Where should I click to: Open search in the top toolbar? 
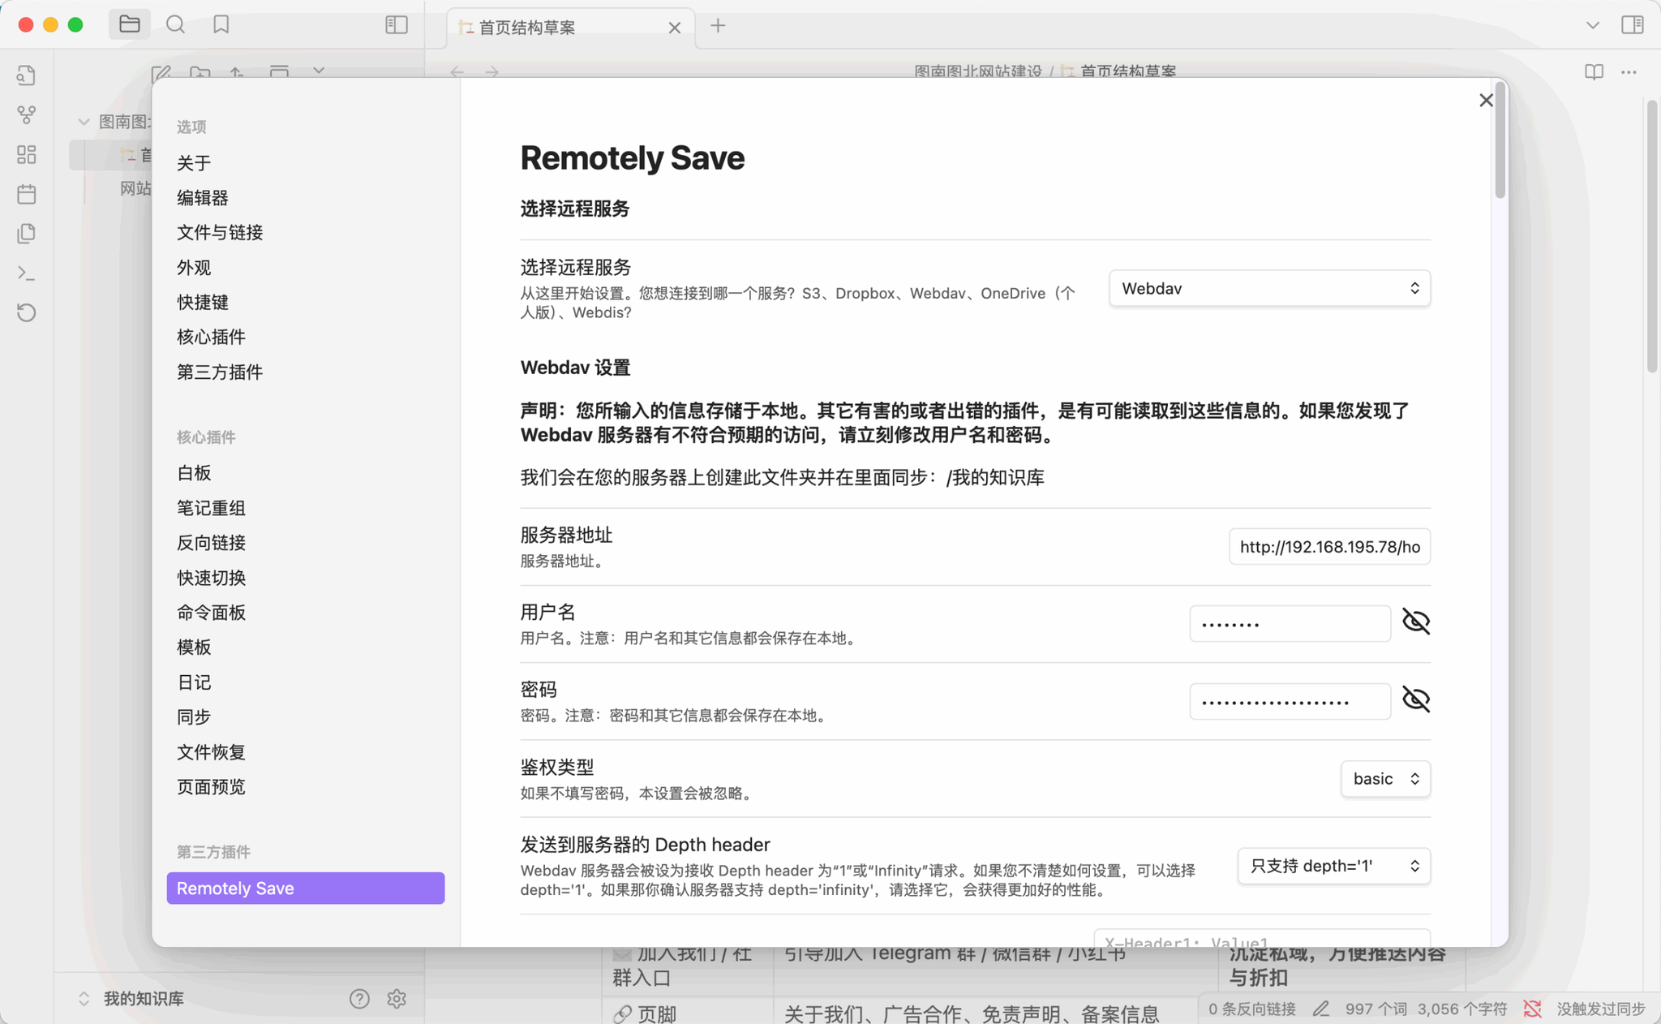[x=175, y=24]
